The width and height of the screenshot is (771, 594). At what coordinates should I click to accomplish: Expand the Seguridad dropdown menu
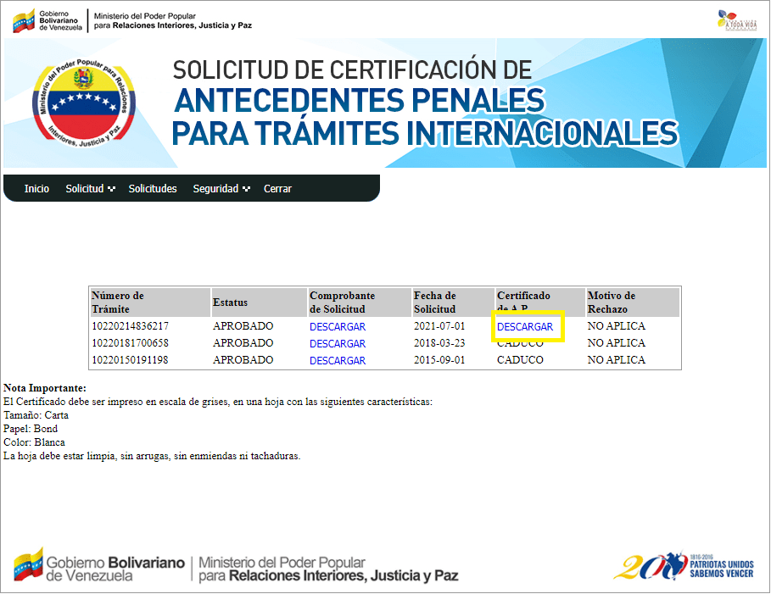click(221, 189)
